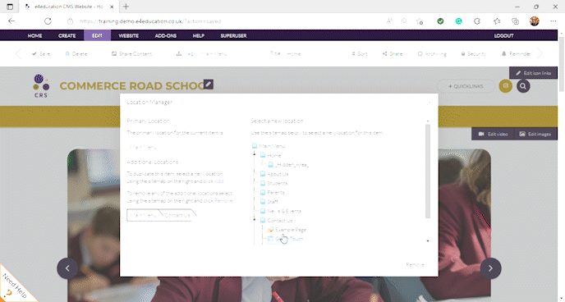Collapse the Home node in sitemap
This screenshot has height=302, width=565.
255,154
